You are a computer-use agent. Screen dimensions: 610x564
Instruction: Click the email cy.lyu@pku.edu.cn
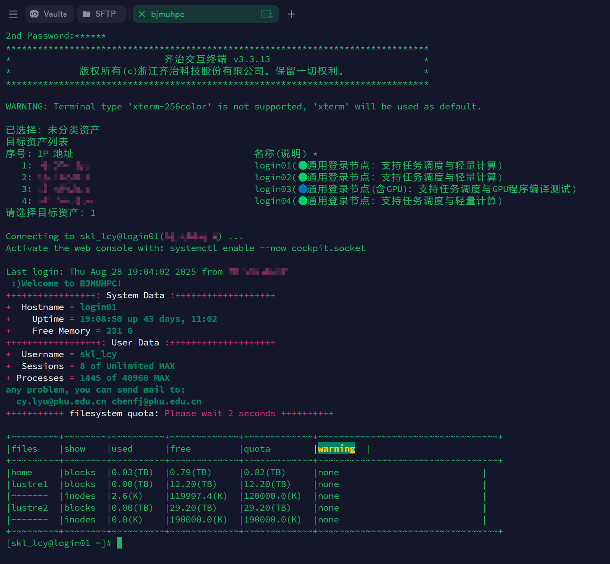61,402
